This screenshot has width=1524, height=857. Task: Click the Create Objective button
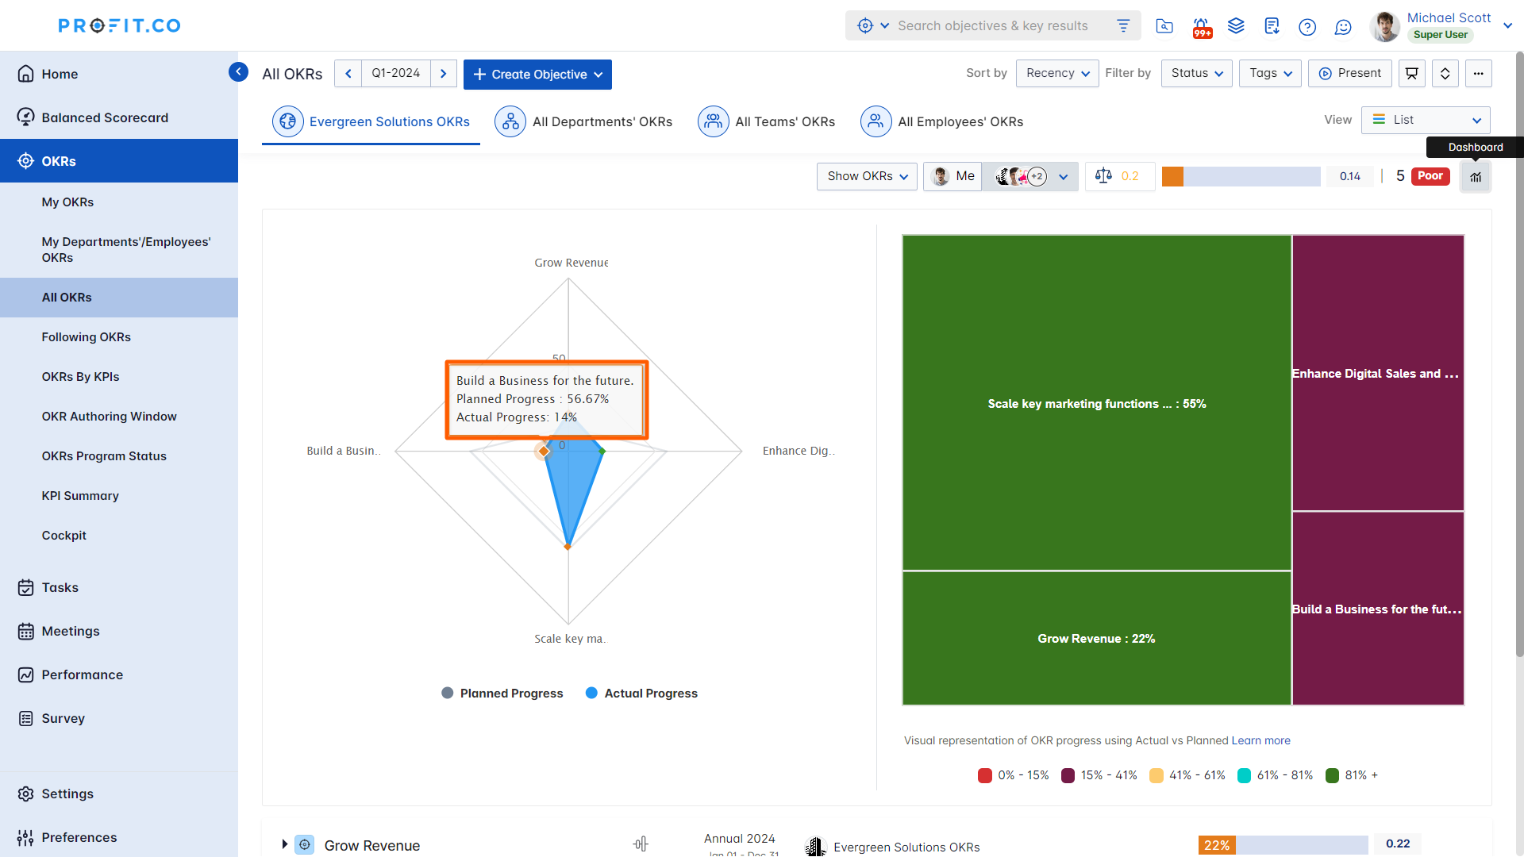[x=537, y=74]
